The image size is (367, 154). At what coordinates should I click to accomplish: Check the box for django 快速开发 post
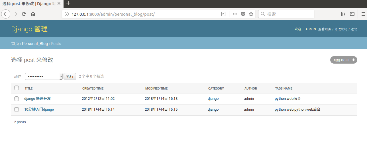(x=17, y=99)
